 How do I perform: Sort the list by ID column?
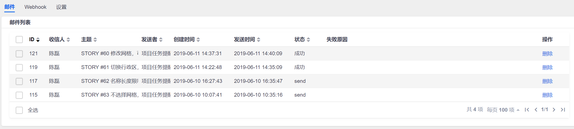[38, 40]
